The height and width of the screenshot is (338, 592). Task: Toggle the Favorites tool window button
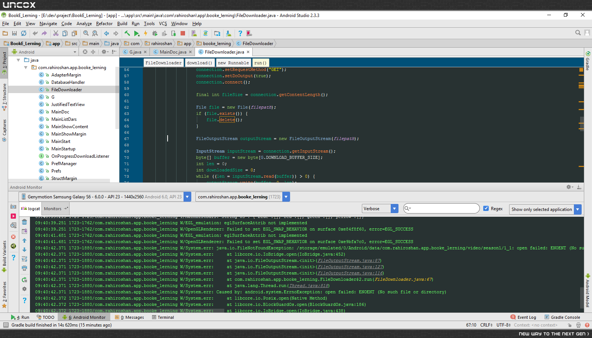(4, 294)
